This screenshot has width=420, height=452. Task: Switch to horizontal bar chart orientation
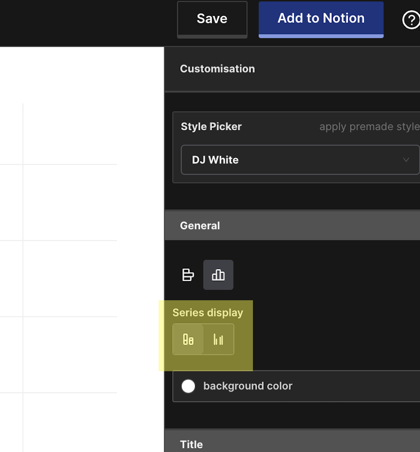tap(188, 275)
